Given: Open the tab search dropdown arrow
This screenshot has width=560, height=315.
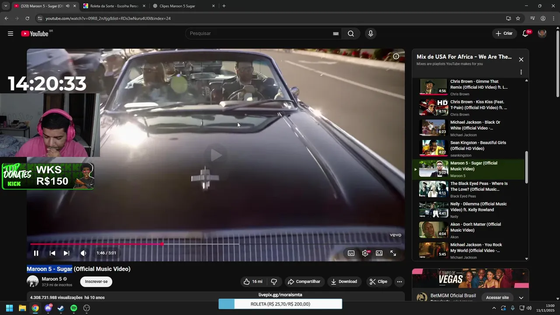Looking at the screenshot, I should pyautogui.click(x=6, y=6).
